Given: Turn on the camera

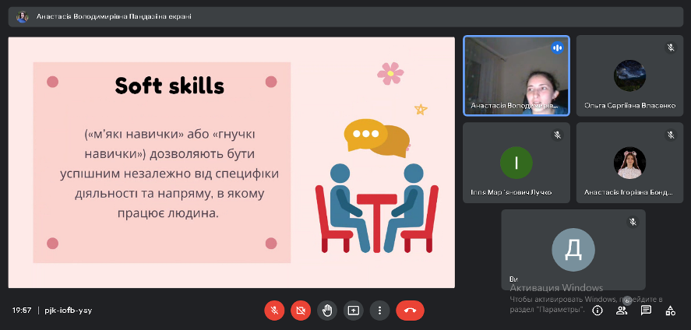Looking at the screenshot, I should point(300,310).
